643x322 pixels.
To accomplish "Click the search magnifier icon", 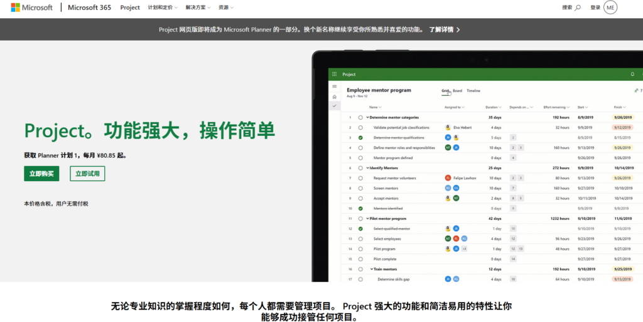I will [578, 8].
